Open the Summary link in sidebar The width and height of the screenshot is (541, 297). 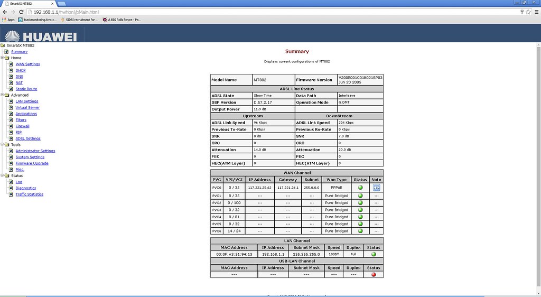pos(20,52)
